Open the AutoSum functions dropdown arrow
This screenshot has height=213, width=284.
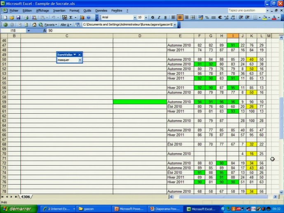75,18
